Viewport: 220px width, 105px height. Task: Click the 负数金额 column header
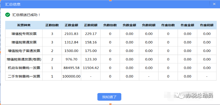point(129,25)
